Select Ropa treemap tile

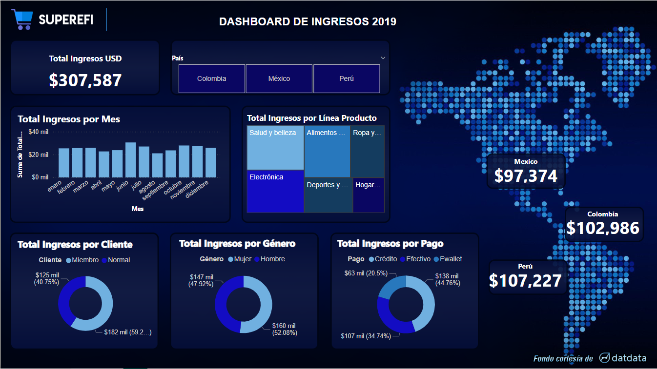368,151
